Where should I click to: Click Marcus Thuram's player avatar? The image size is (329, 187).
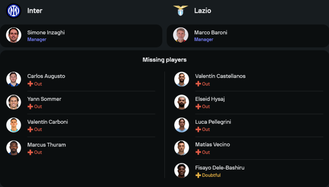[14, 148]
